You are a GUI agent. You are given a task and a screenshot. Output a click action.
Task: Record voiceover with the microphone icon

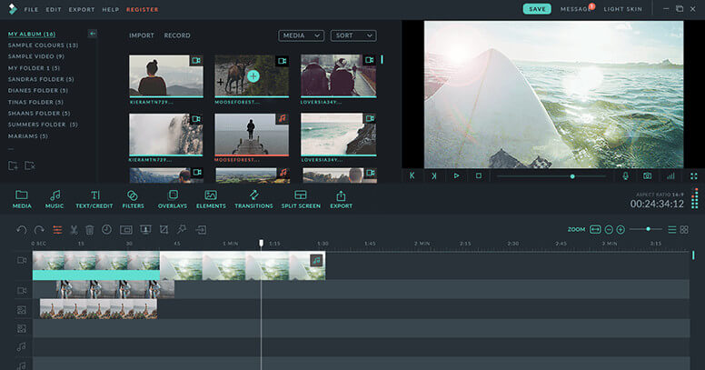(625, 176)
